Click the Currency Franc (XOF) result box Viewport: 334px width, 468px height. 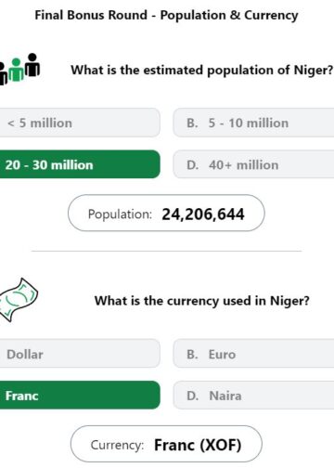click(x=166, y=444)
